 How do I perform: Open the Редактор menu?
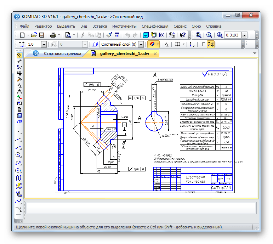[43, 26]
